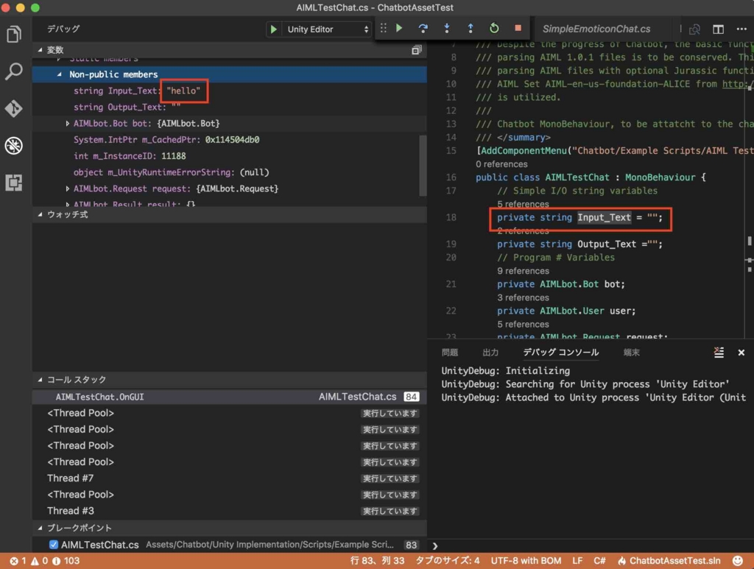
Task: Open the Extensions view in activity bar
Action: coord(14,182)
